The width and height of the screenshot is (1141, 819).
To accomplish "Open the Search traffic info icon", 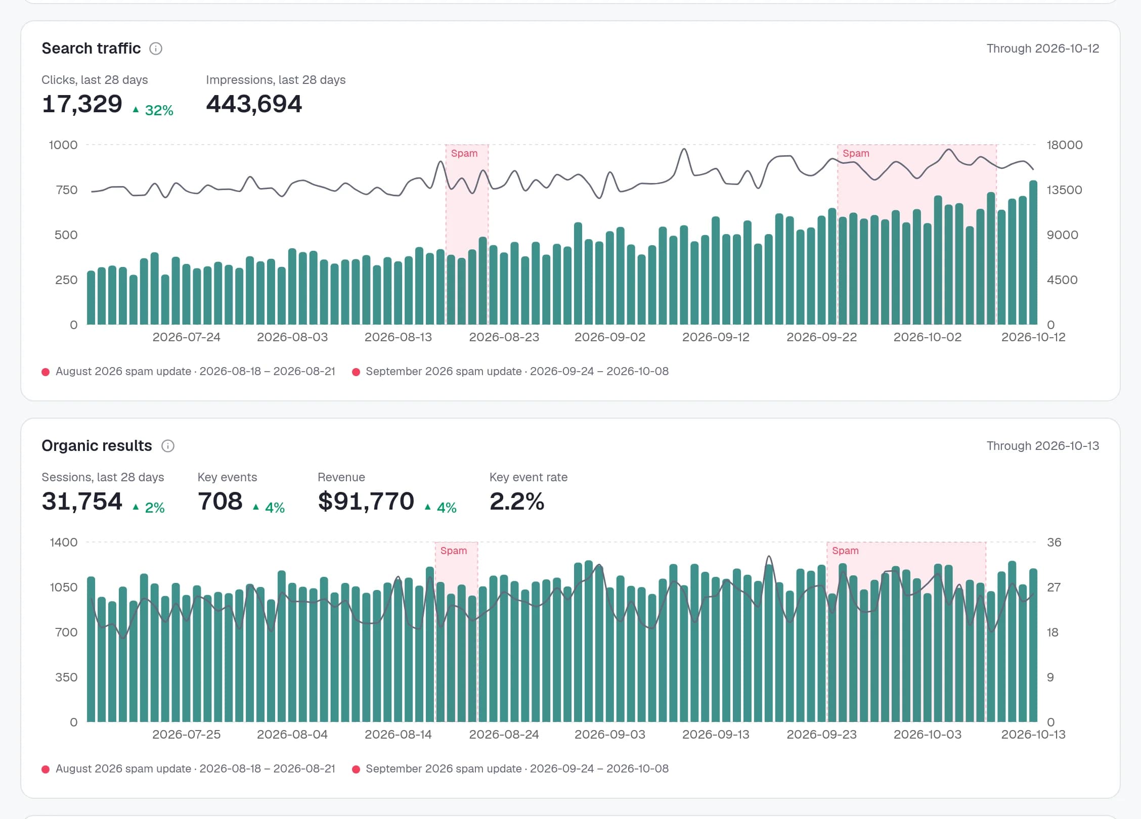I will (x=156, y=49).
